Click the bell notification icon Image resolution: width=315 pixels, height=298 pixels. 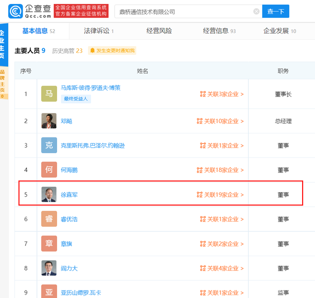[x=92, y=50]
